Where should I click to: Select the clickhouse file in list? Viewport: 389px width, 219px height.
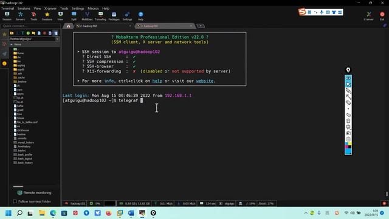coord(23,130)
